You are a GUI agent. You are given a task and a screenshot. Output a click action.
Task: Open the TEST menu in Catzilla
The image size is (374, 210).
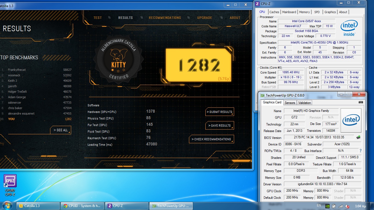[x=97, y=18]
